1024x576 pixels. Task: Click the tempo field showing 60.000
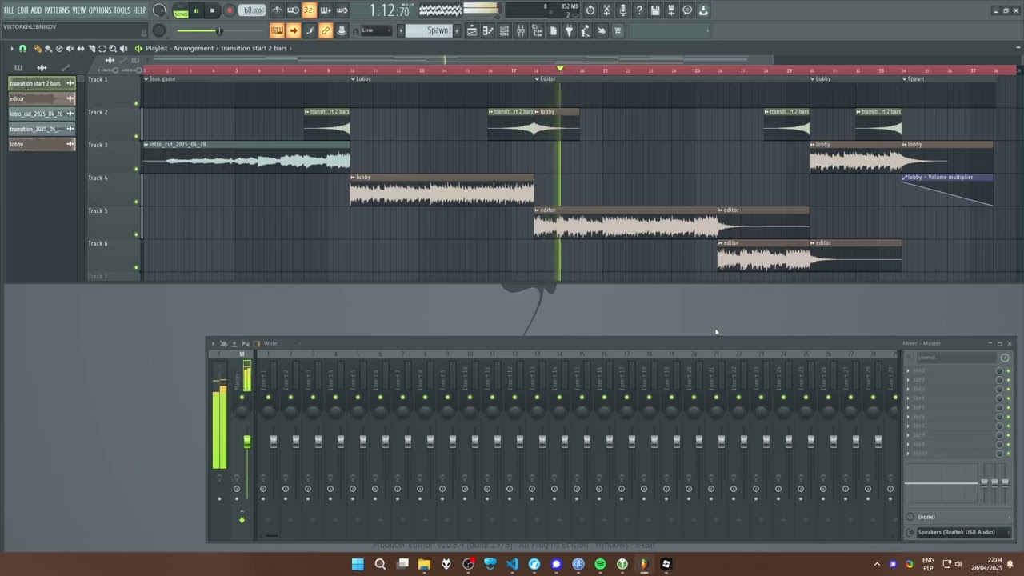[253, 10]
